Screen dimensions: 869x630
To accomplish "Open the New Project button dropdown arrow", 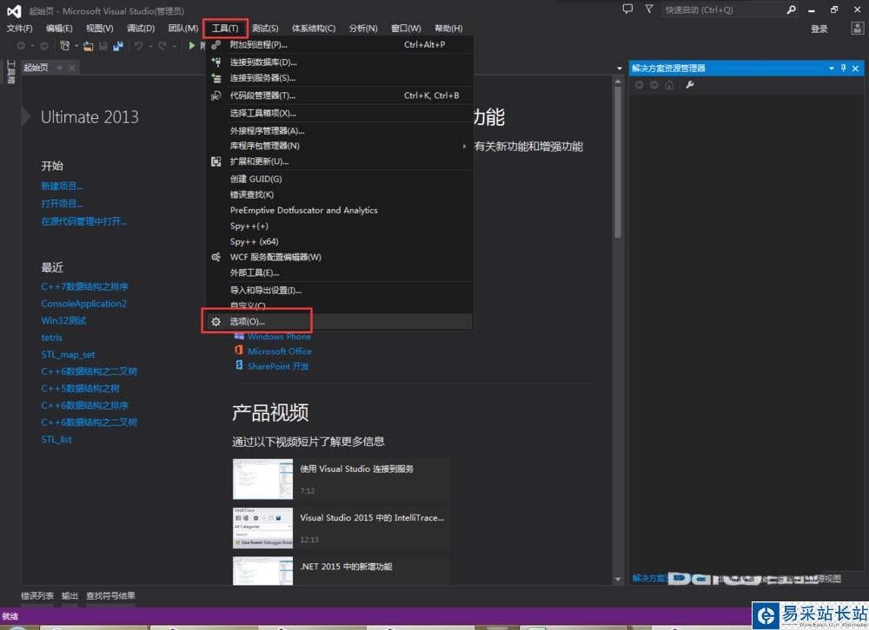I will [76, 46].
